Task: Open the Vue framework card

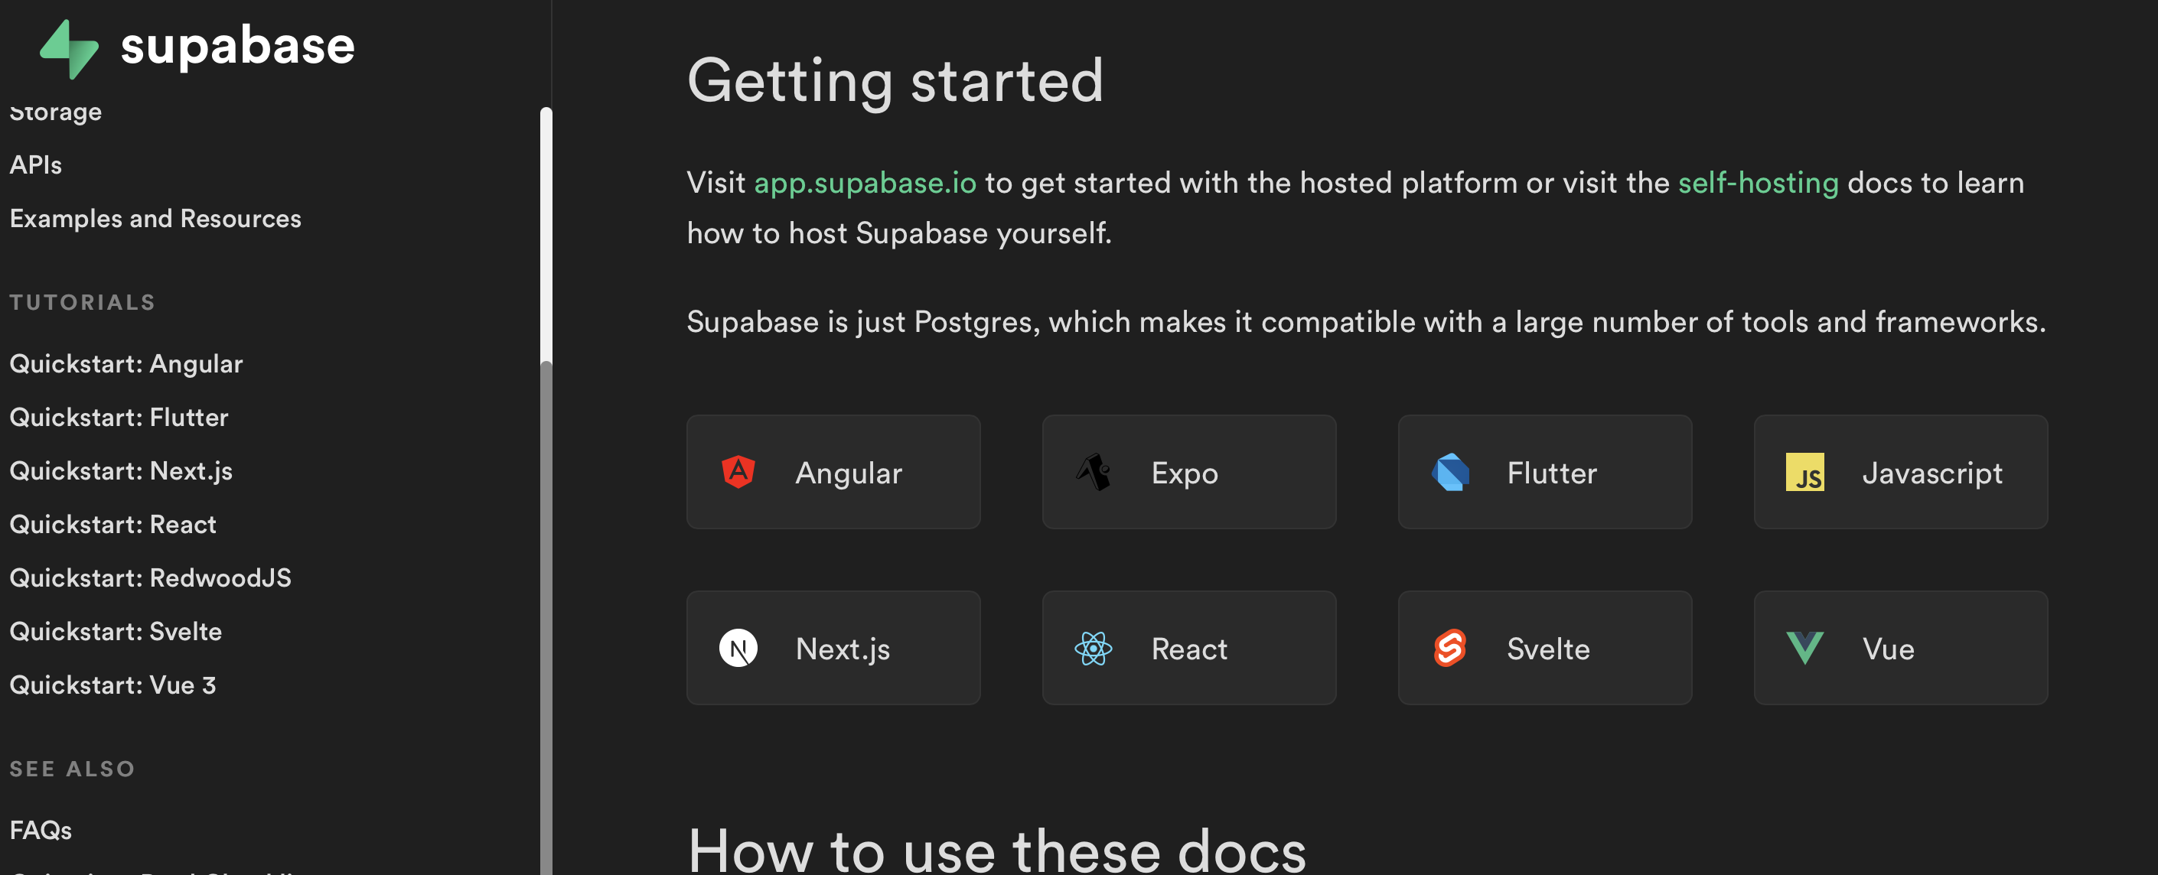Action: tap(1900, 647)
